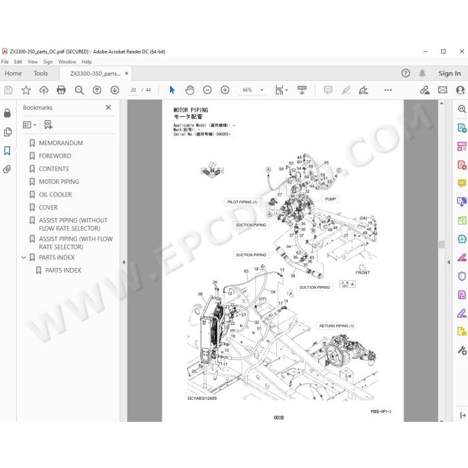Open more toolbar tools ellipsis
The width and height of the screenshot is (468, 468).
(x=388, y=90)
